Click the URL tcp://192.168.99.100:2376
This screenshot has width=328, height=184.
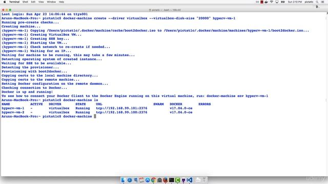[121, 112]
